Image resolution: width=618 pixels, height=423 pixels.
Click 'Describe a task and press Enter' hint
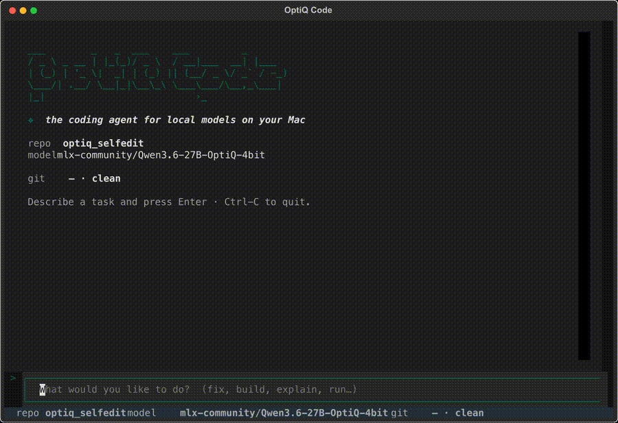pos(117,202)
